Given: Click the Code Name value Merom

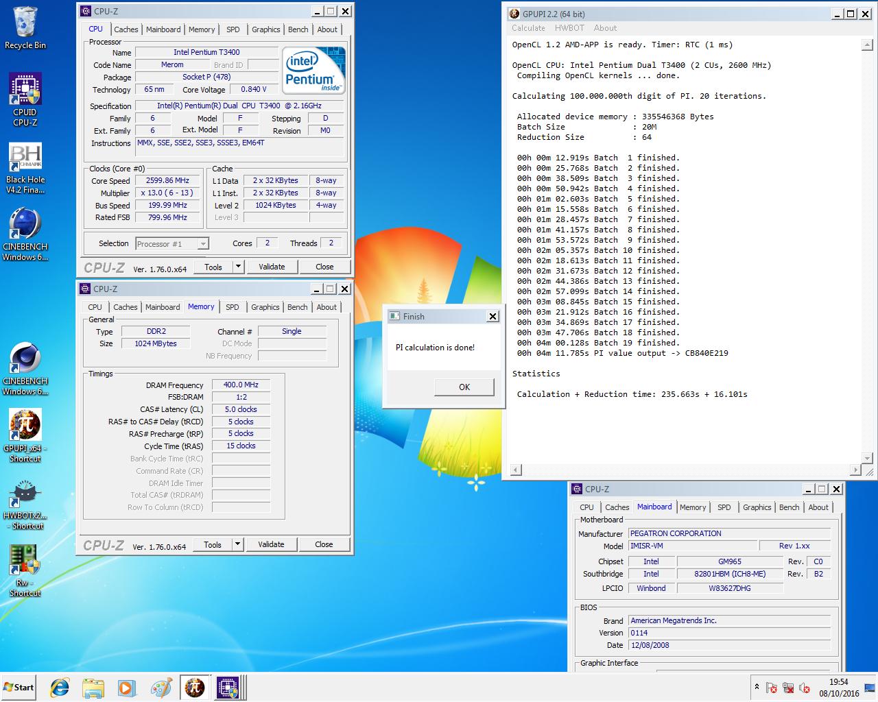Looking at the screenshot, I should [x=172, y=64].
